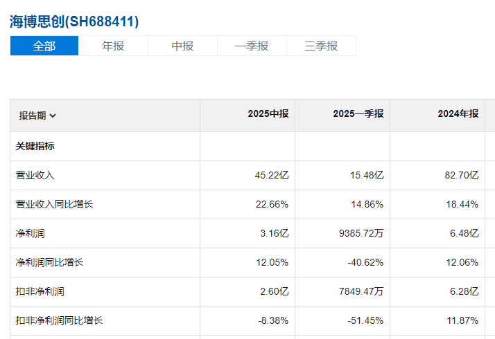Click the -40.62% net profit growth cell
The image size is (495, 339).
pyautogui.click(x=367, y=263)
